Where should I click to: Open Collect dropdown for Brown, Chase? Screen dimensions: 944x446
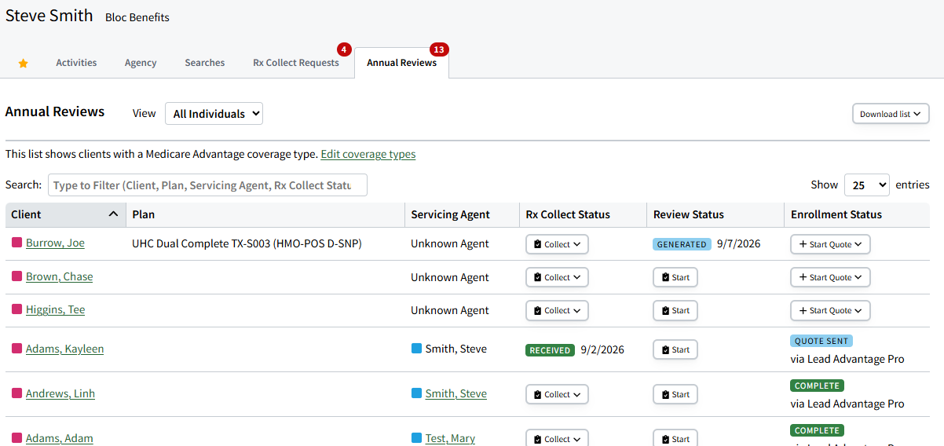557,277
